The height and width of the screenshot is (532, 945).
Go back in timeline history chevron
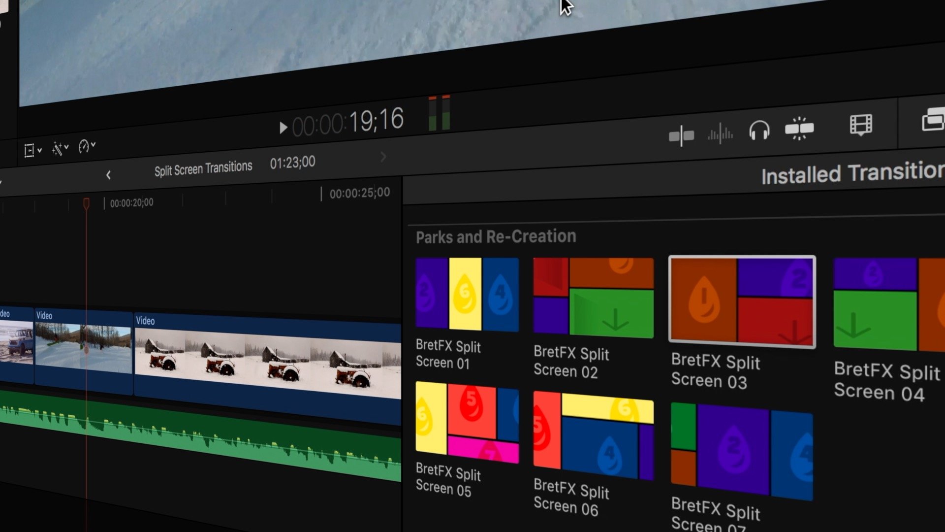[x=109, y=175]
